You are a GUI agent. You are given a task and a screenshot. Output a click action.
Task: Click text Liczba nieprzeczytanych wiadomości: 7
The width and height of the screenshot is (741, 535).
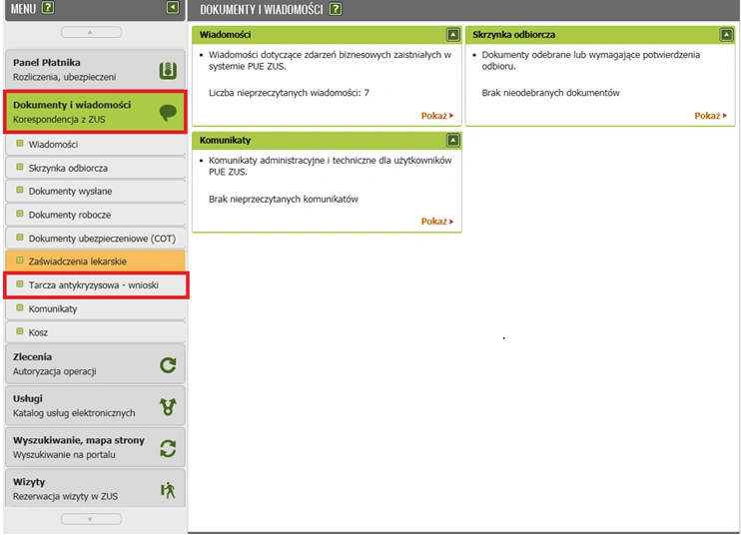[289, 93]
